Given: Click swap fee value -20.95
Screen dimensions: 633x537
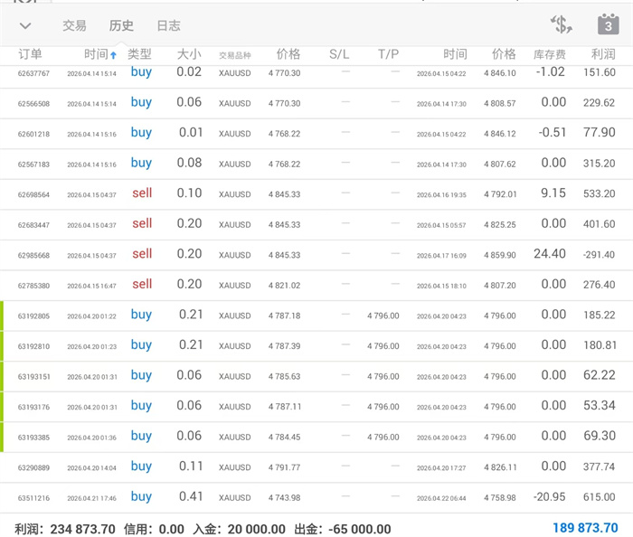Looking at the screenshot, I should point(549,497).
